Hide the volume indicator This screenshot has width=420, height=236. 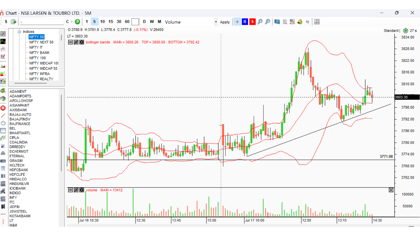click(x=76, y=190)
